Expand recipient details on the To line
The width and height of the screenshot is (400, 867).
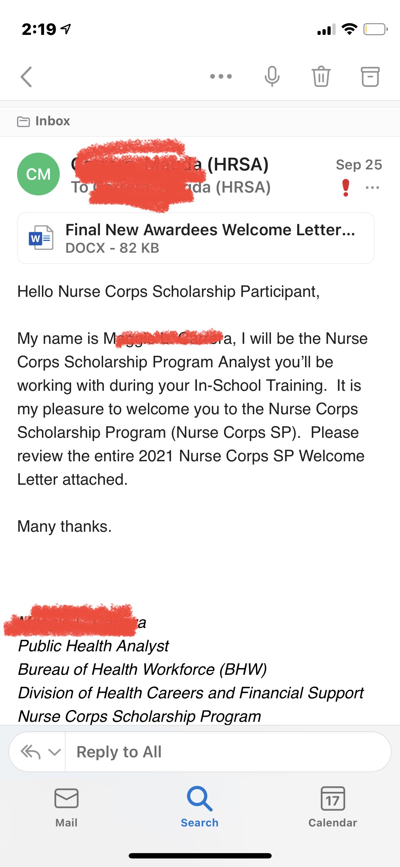(171, 187)
